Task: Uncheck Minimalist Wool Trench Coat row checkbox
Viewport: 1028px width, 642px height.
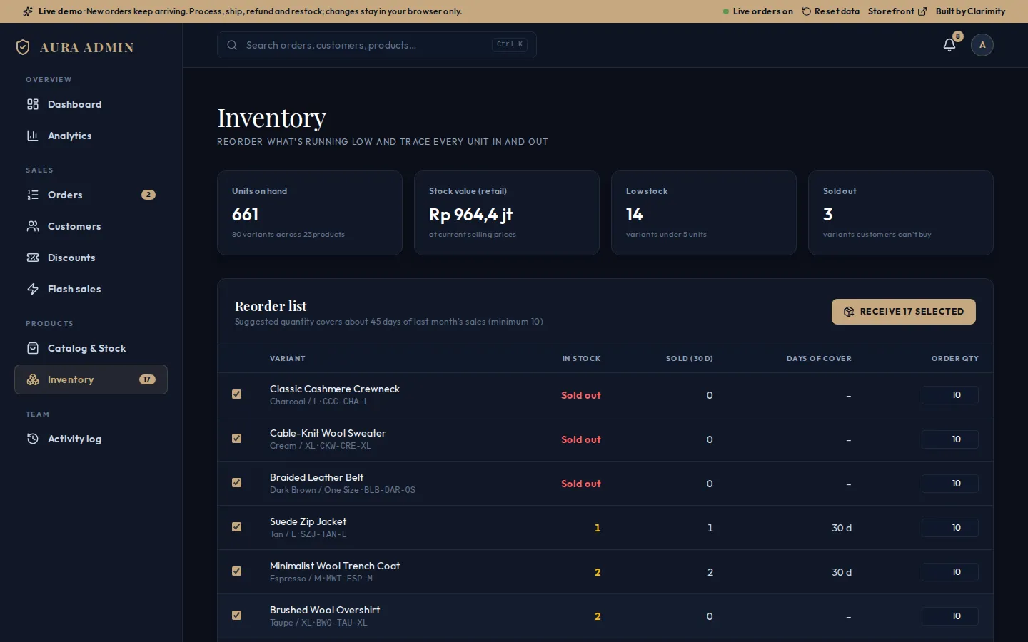Action: click(x=237, y=571)
